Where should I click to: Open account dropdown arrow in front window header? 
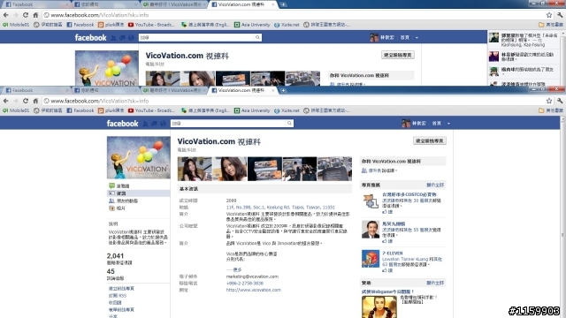coord(448,124)
